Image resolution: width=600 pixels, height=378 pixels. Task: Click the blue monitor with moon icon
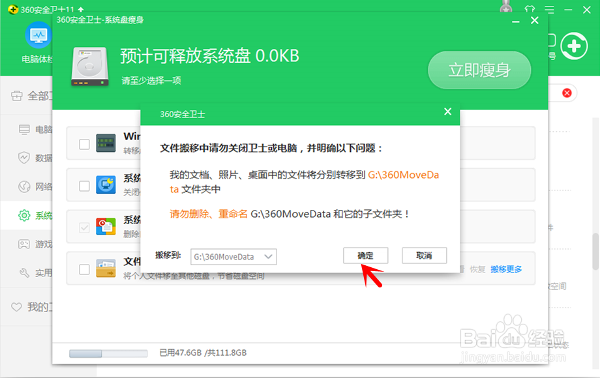(x=106, y=185)
